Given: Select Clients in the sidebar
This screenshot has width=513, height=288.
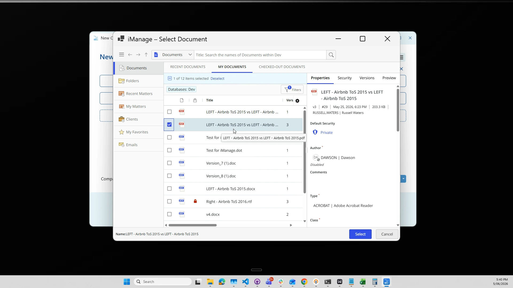Looking at the screenshot, I should click(139, 119).
